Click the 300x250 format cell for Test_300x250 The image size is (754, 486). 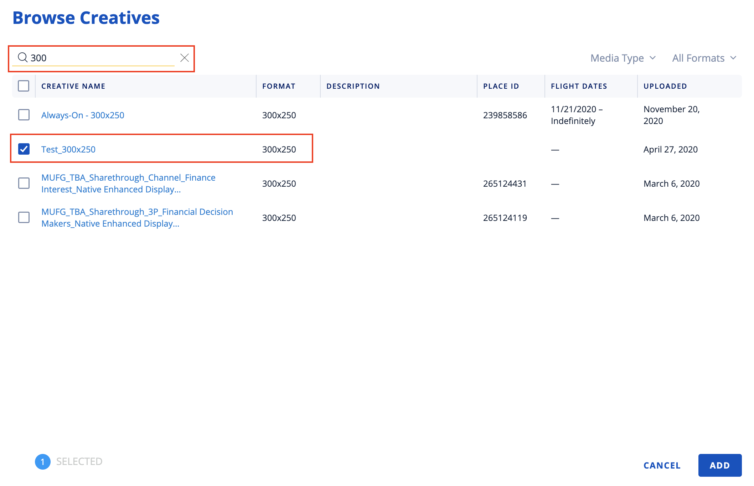[x=279, y=149]
